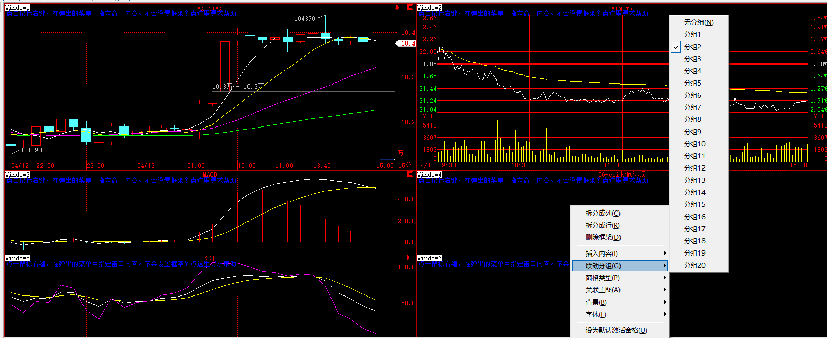Click the blue help link in Window6
Image resolution: width=827 pixels, height=338 pixels.
[494, 264]
